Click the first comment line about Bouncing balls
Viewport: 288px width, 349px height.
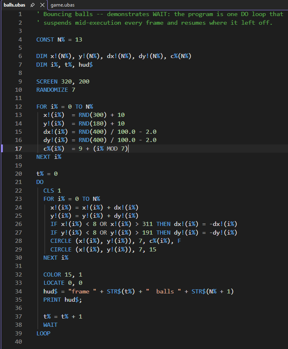click(x=160, y=14)
